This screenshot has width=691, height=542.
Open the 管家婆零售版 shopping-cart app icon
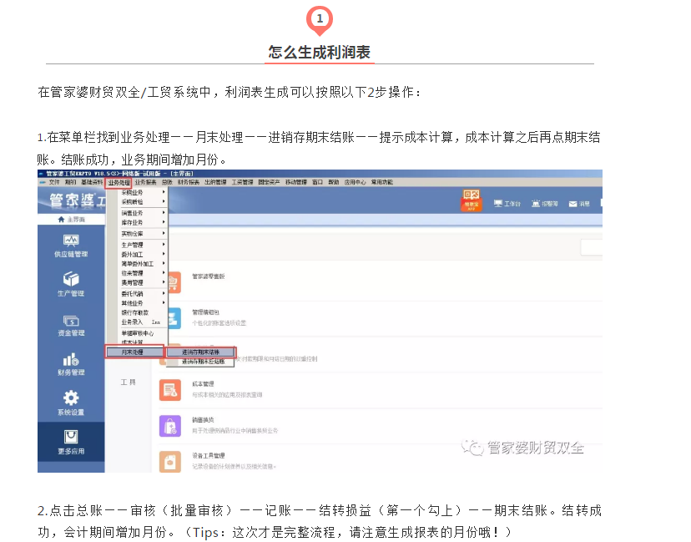coord(173,281)
